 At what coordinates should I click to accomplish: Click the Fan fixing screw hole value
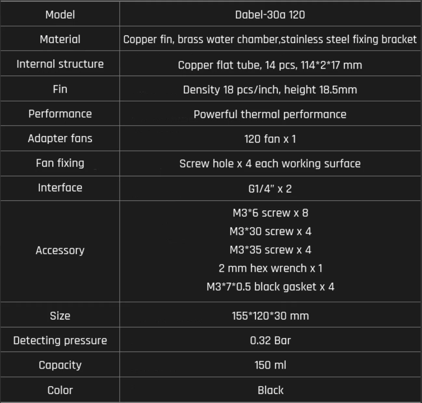pyautogui.click(x=270, y=163)
